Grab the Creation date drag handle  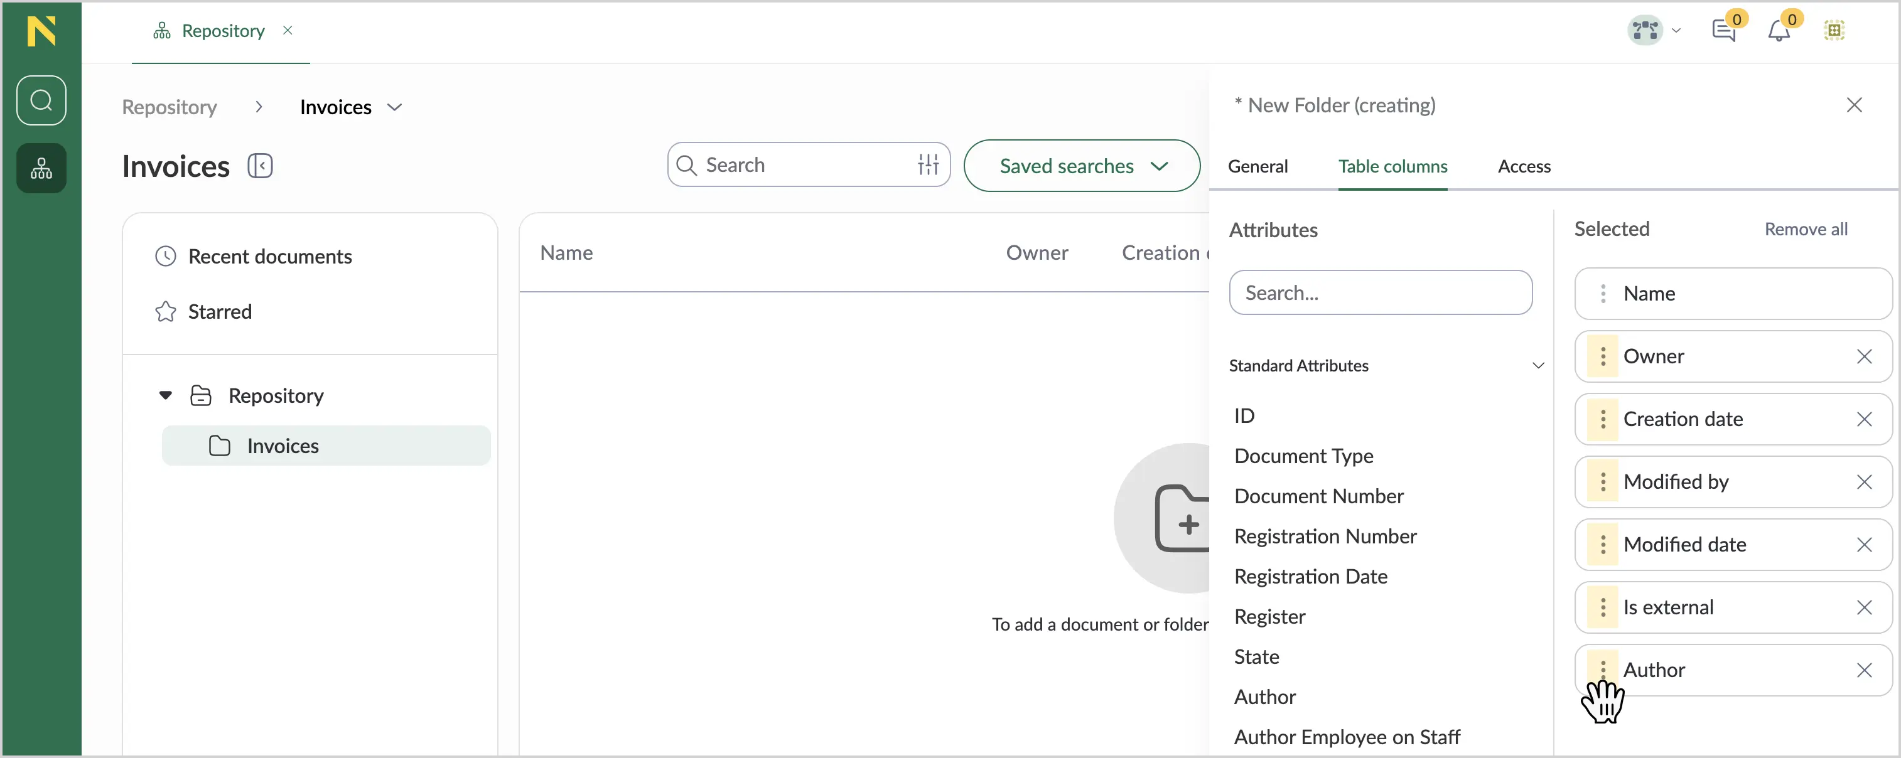(1603, 419)
